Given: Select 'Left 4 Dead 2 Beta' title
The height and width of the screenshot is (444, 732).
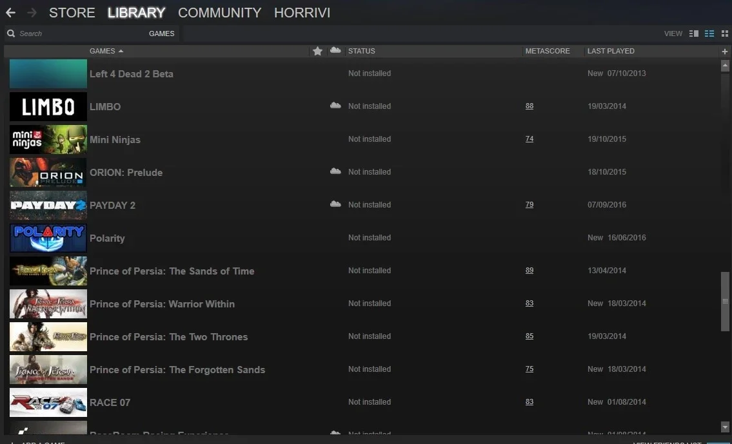Looking at the screenshot, I should point(131,73).
